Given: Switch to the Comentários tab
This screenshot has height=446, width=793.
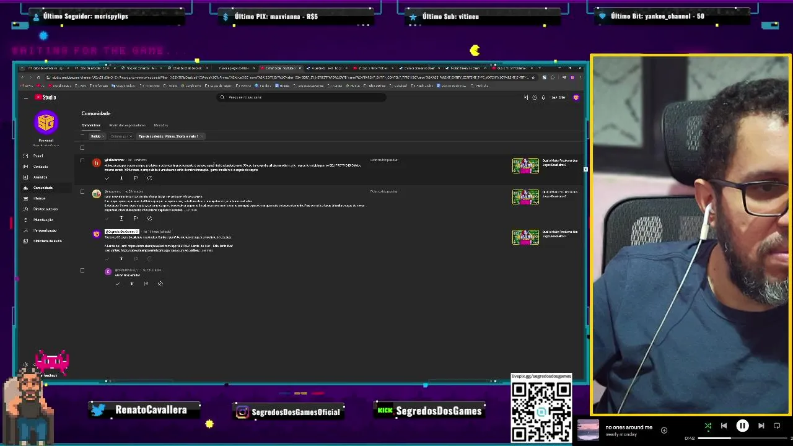Looking at the screenshot, I should click(x=91, y=125).
